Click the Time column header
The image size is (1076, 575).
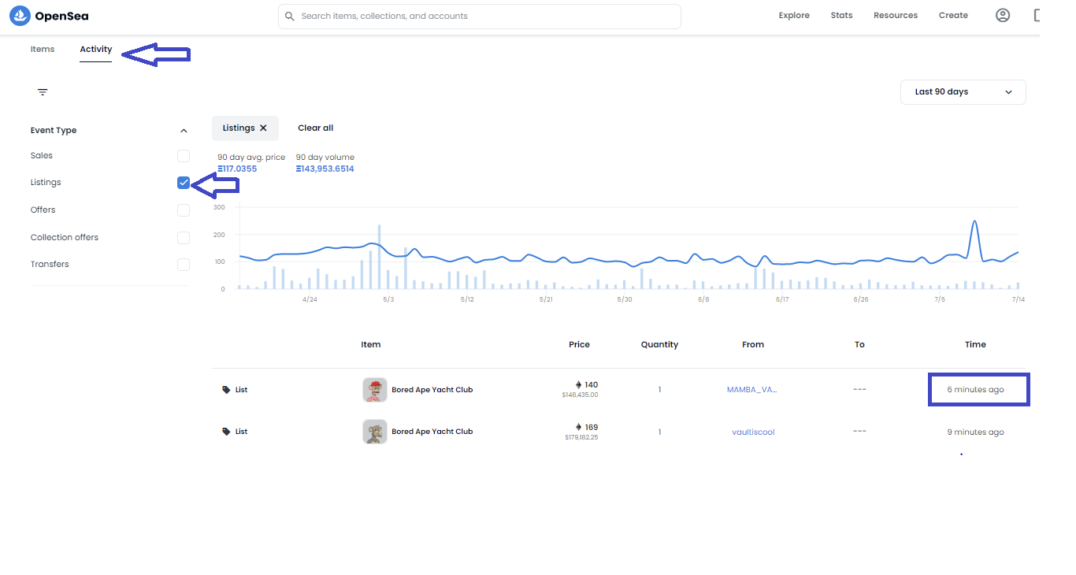[975, 344]
